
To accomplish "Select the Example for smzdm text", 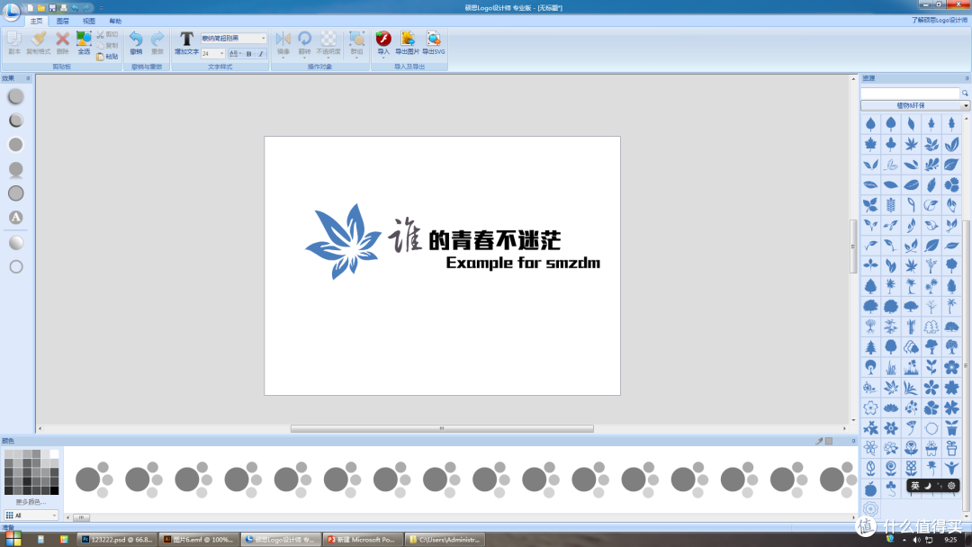I will (523, 263).
